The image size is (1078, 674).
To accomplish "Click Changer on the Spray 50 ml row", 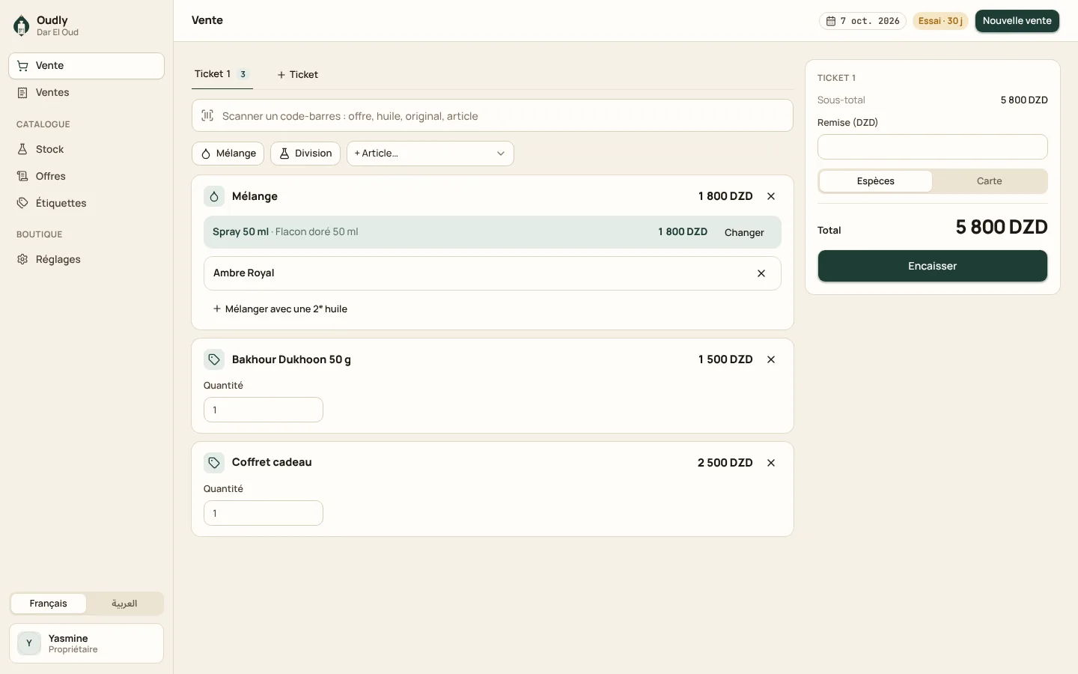I will [x=744, y=233].
